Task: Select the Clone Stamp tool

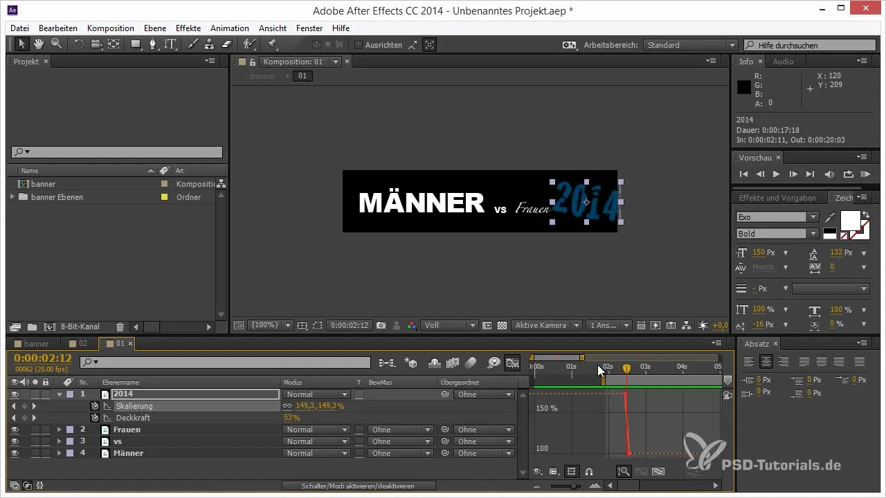Action: click(209, 44)
